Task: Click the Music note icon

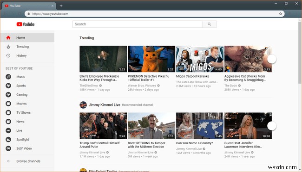Action: [8, 77]
